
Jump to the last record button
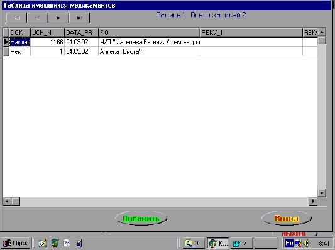(x=79, y=18)
